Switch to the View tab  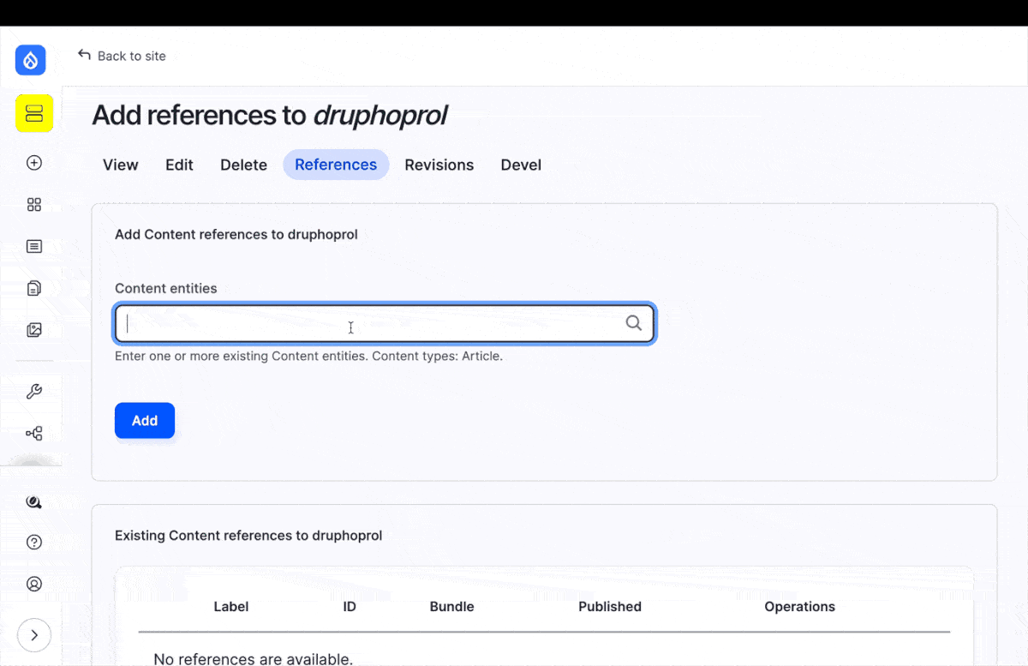tap(121, 165)
